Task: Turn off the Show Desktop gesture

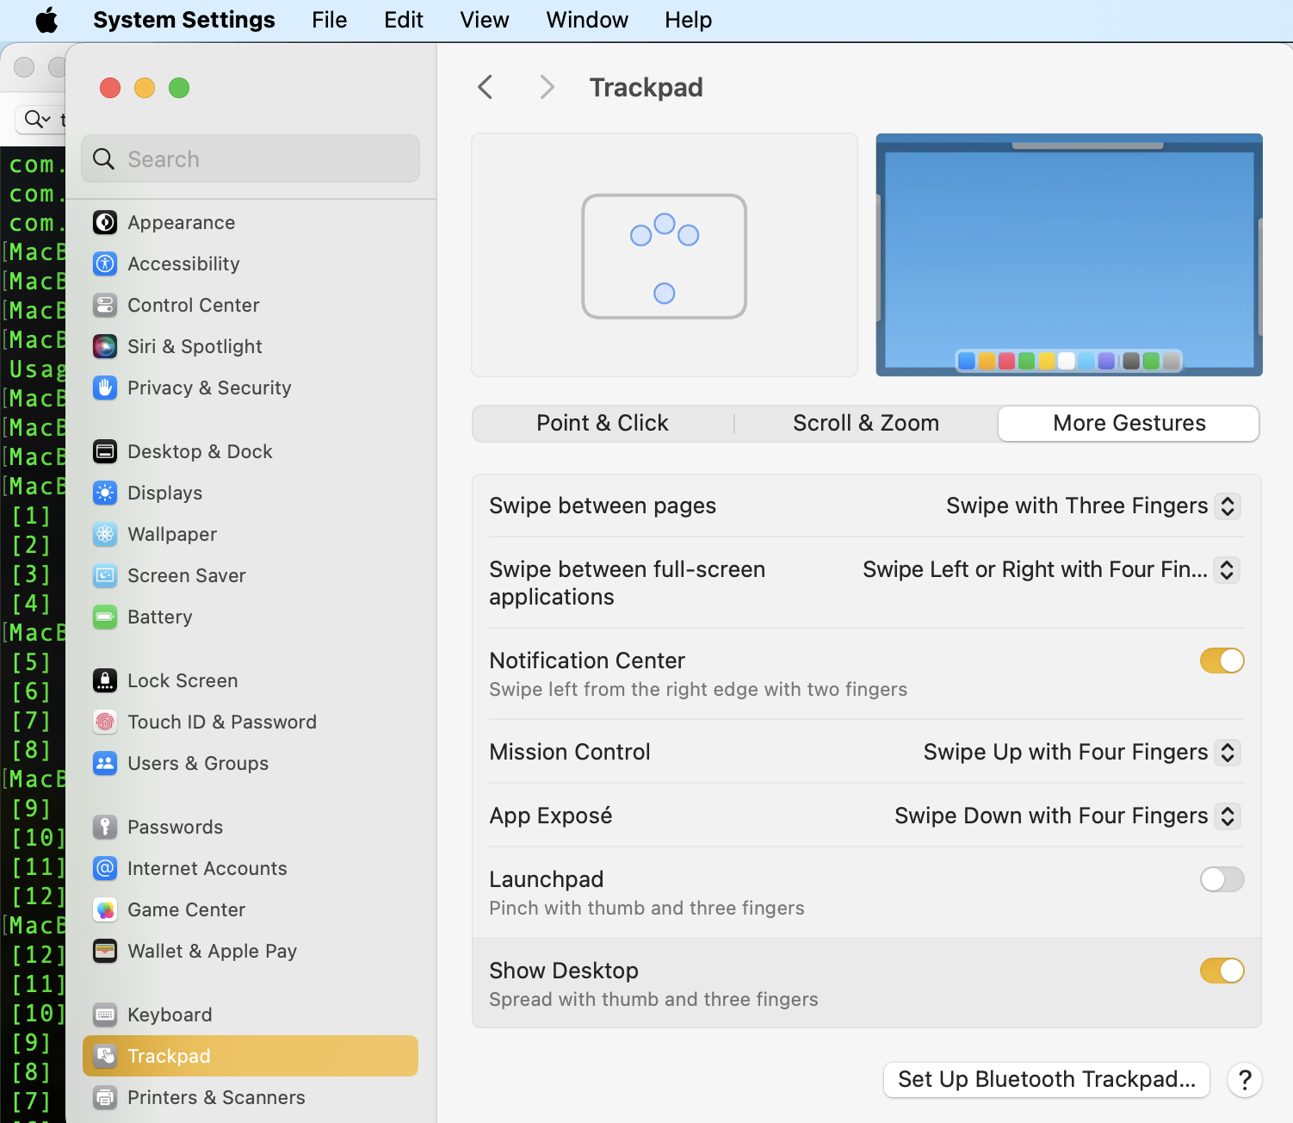Action: pyautogui.click(x=1222, y=971)
